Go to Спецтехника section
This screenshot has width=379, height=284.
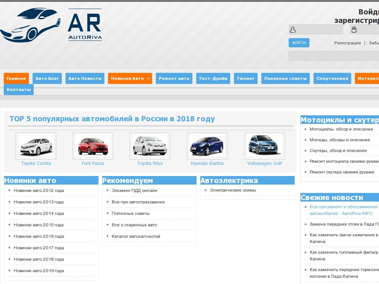tap(332, 78)
